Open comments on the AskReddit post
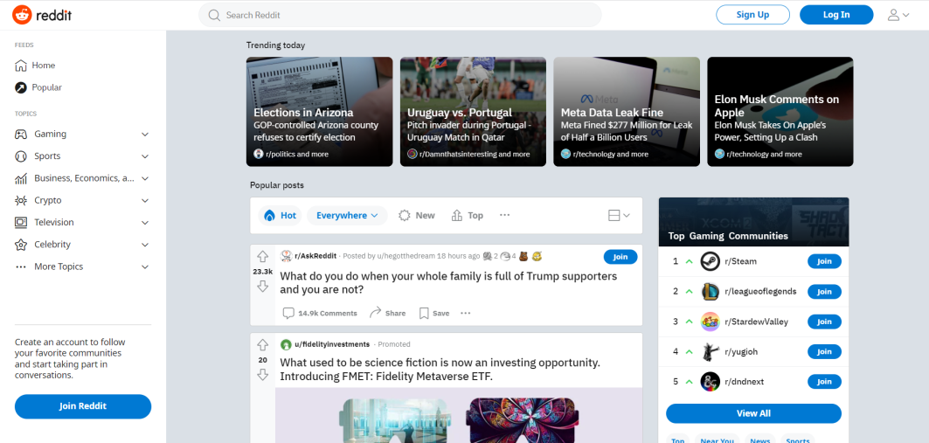929x443 pixels. pyautogui.click(x=320, y=313)
